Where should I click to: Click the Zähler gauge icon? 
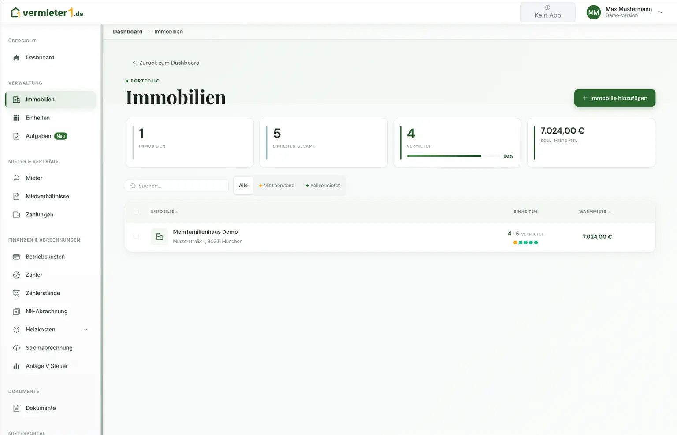coord(16,275)
